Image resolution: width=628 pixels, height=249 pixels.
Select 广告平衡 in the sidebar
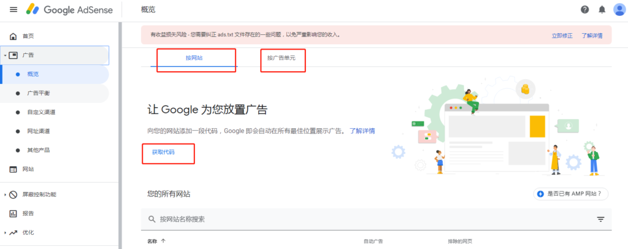coord(55,93)
